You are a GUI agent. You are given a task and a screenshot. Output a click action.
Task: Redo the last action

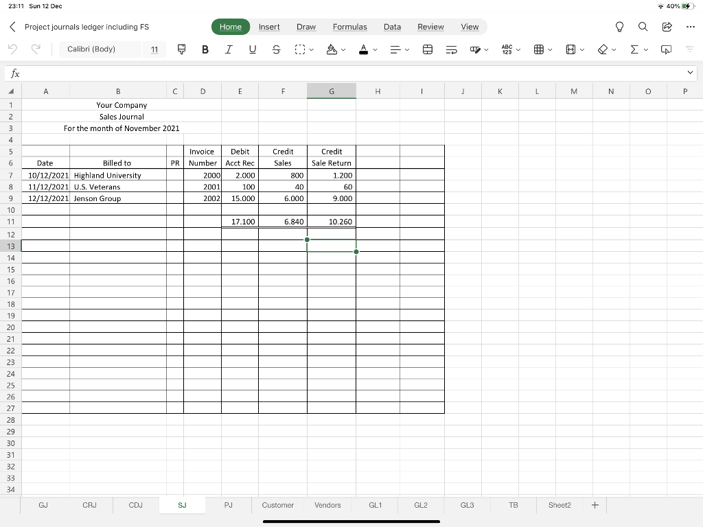[36, 49]
